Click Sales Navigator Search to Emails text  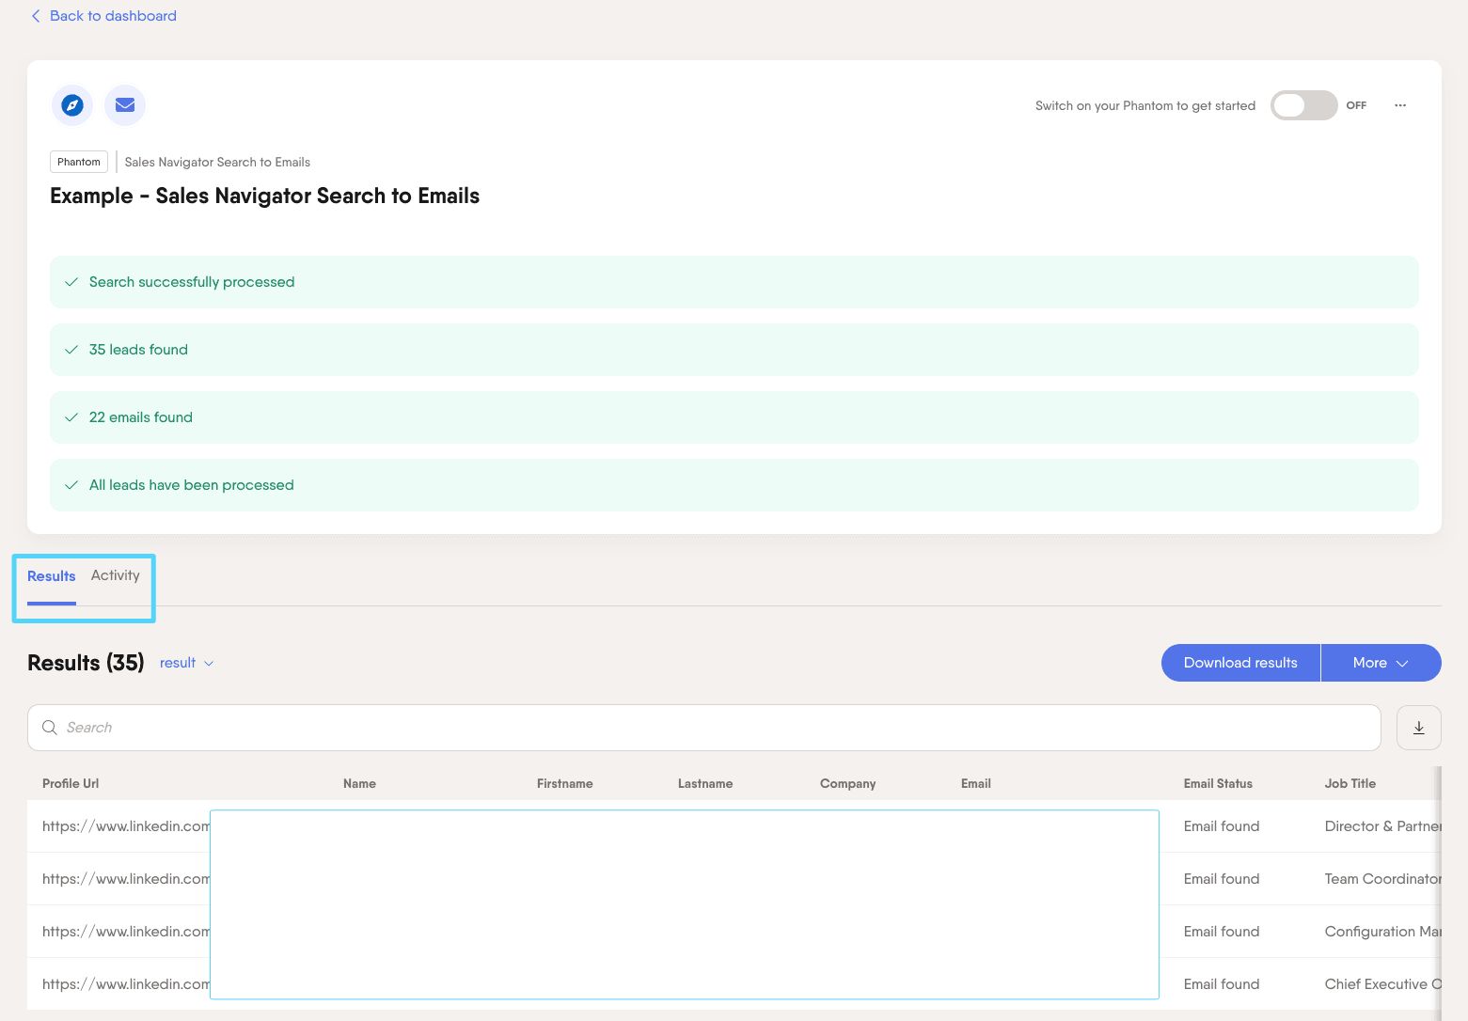tap(217, 162)
